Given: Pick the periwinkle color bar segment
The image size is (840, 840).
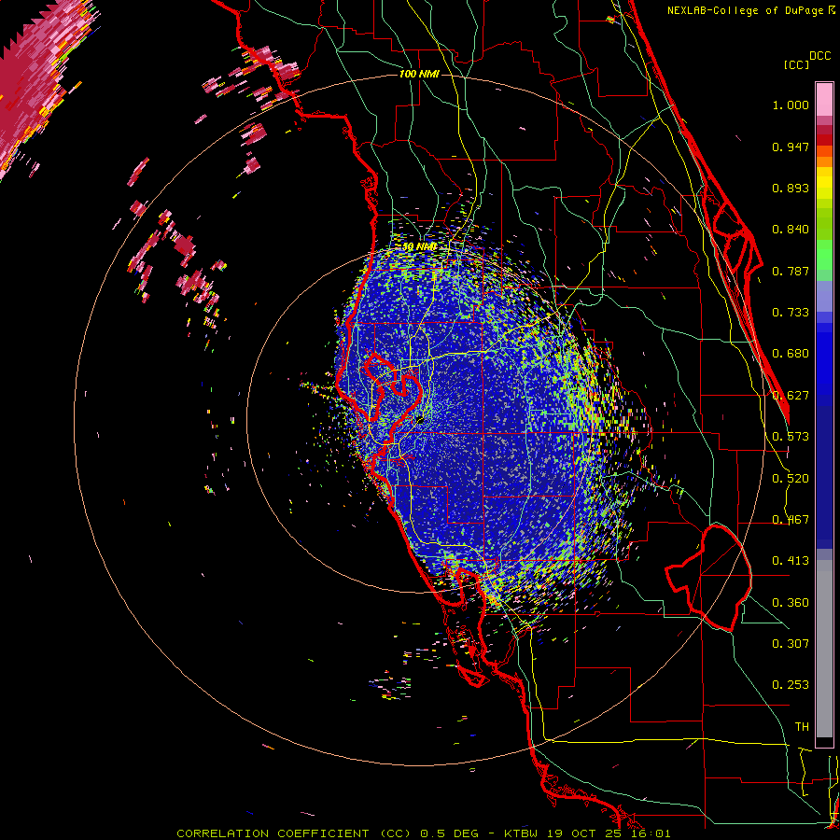Looking at the screenshot, I should 824,296.
